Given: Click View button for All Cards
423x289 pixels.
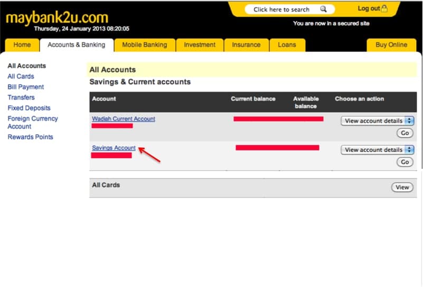Looking at the screenshot, I should [402, 187].
